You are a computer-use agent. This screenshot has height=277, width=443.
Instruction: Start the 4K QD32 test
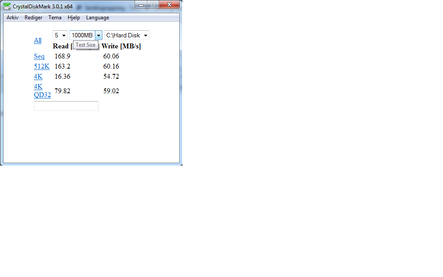click(42, 91)
